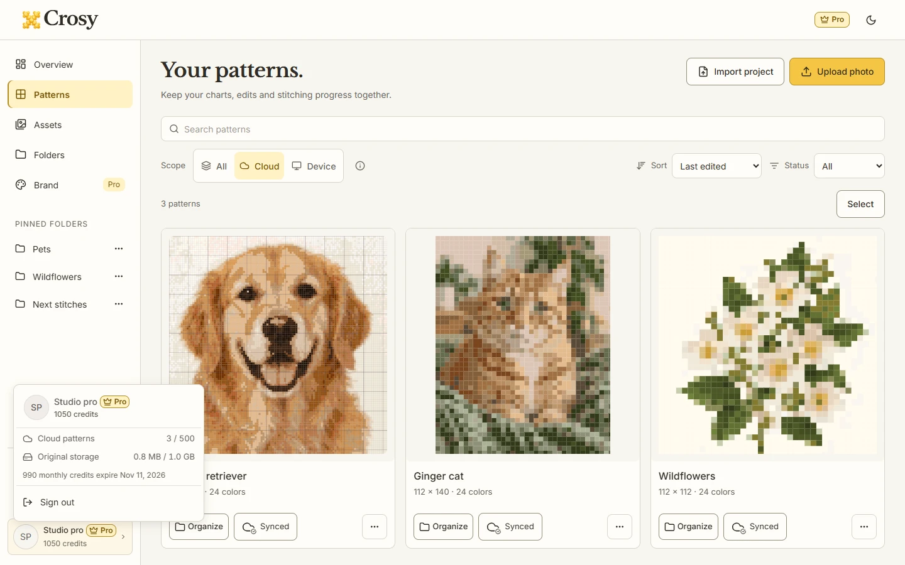Focus the Search patterns field
905x565 pixels.
pyautogui.click(x=523, y=129)
